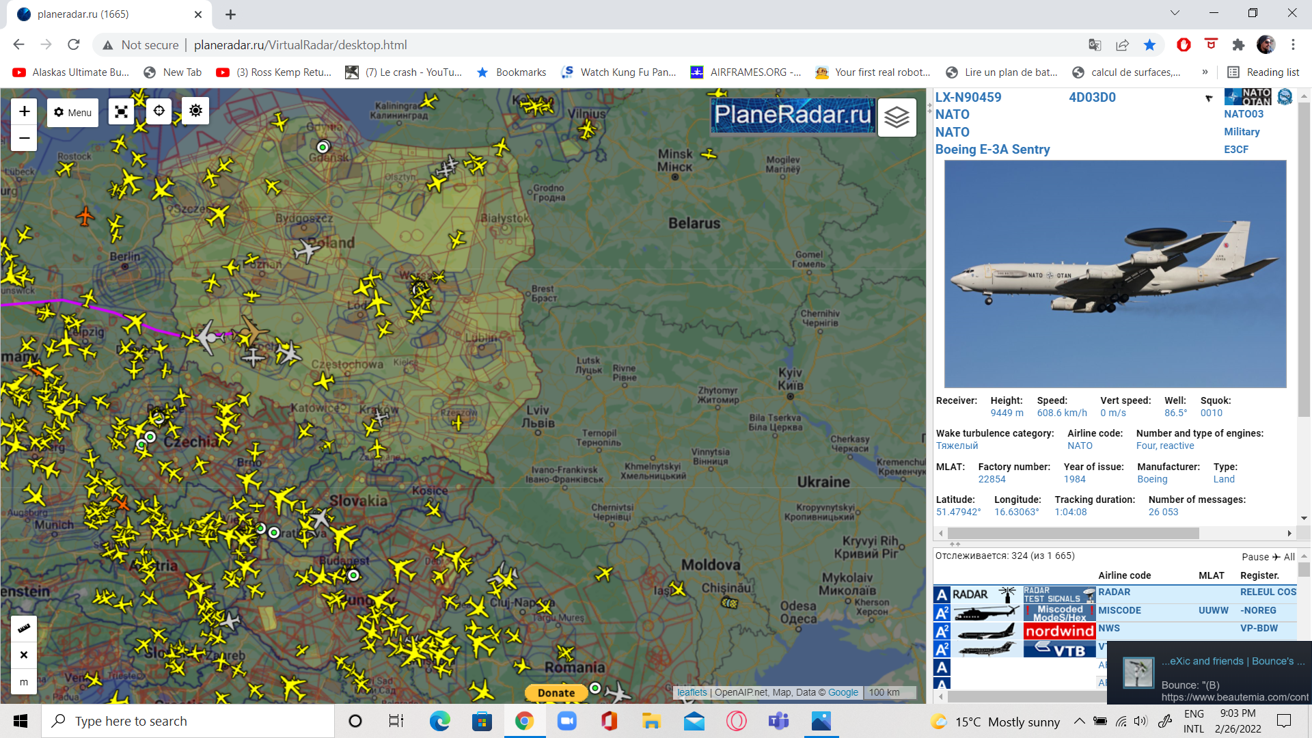Open the Chrome extensions puzzle icon
This screenshot has width=1312, height=738.
pos(1238,45)
